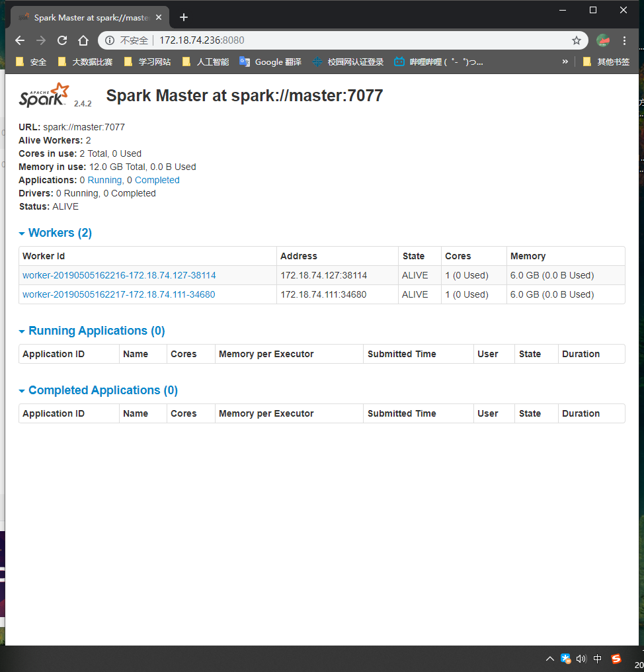644x672 pixels.
Task: Open the Google 翻译 bookmark
Action: [270, 62]
